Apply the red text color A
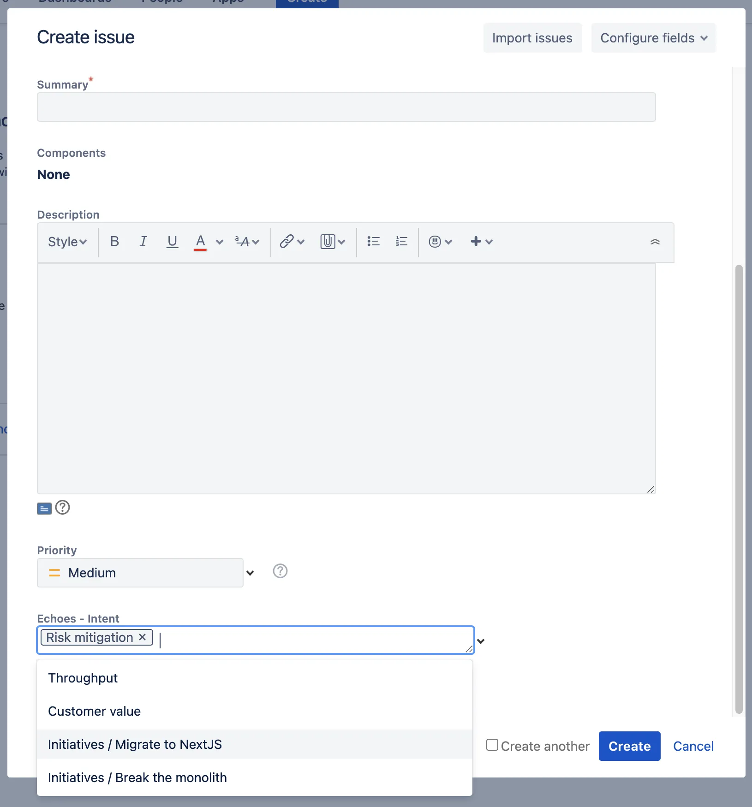The width and height of the screenshot is (752, 807). pos(200,242)
